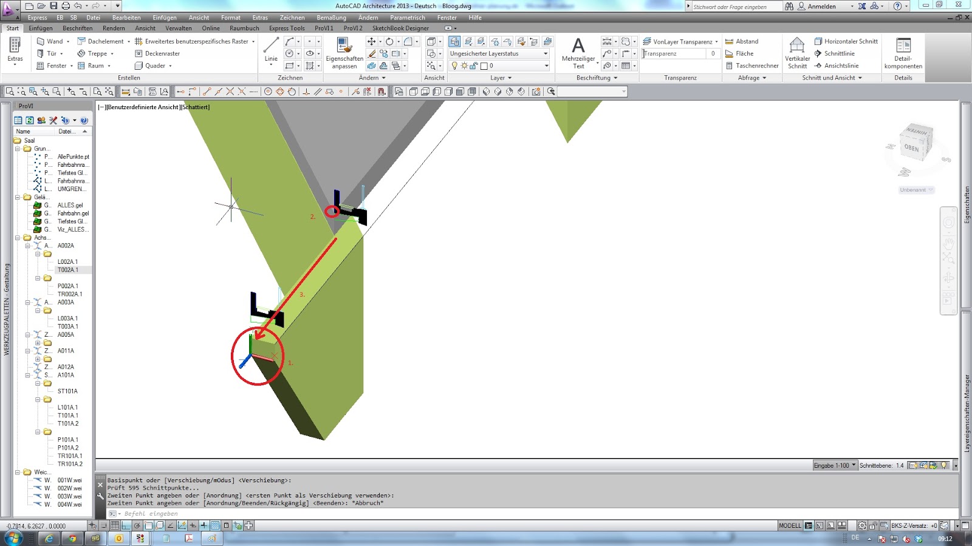This screenshot has height=546, width=972.
Task: Open the Zeichnen menu
Action: (x=292, y=18)
